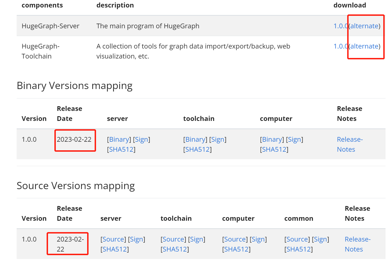Screen dimensions: 388x264
Task: Open computer SHA512 link in Source Versions
Action: click(236, 249)
